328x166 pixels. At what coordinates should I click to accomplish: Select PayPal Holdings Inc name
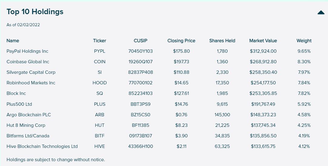pyautogui.click(x=27, y=51)
